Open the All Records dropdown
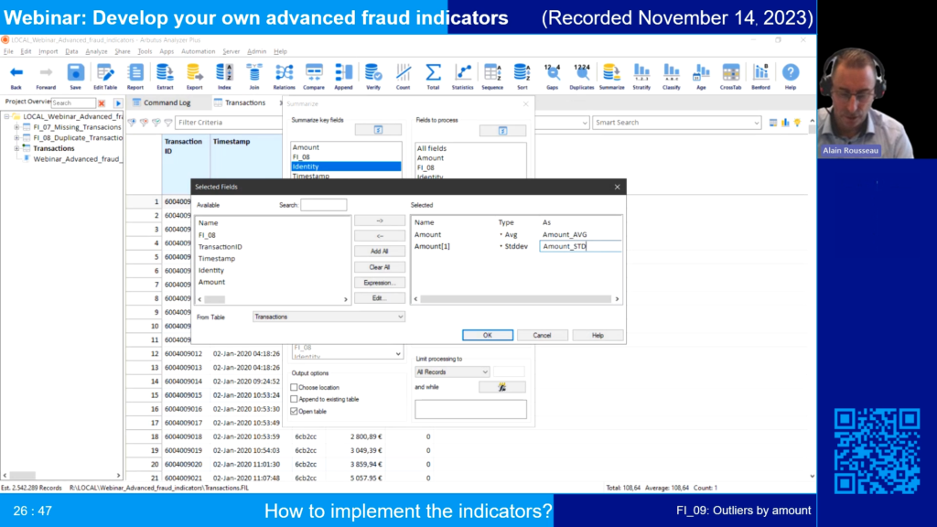Screen dimensions: 937x527 pyautogui.click(x=452, y=371)
